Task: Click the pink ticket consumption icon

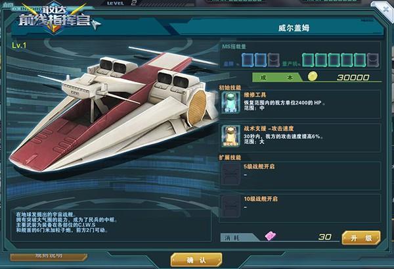Action: [271, 236]
